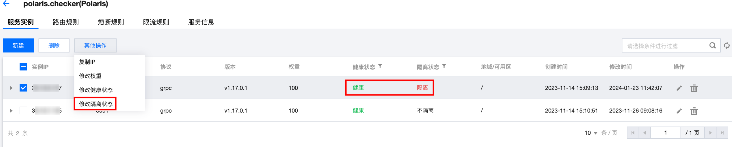Edit the first instance using its pencil icon

point(679,88)
